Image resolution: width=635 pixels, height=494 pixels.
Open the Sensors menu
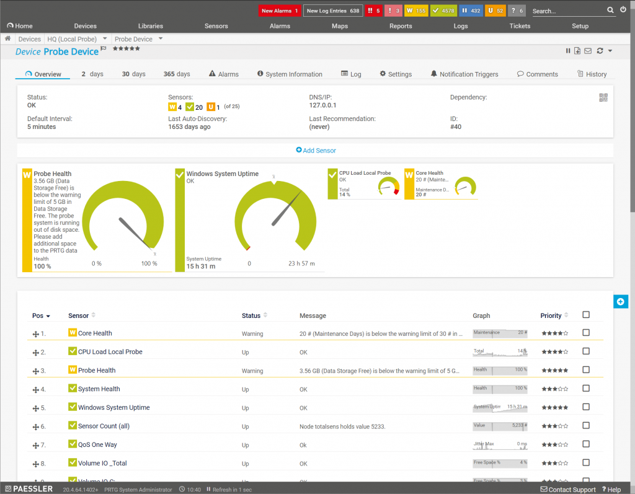[216, 26]
